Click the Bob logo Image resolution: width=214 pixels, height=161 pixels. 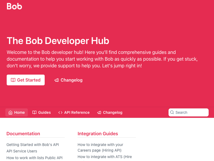pos(14,6)
